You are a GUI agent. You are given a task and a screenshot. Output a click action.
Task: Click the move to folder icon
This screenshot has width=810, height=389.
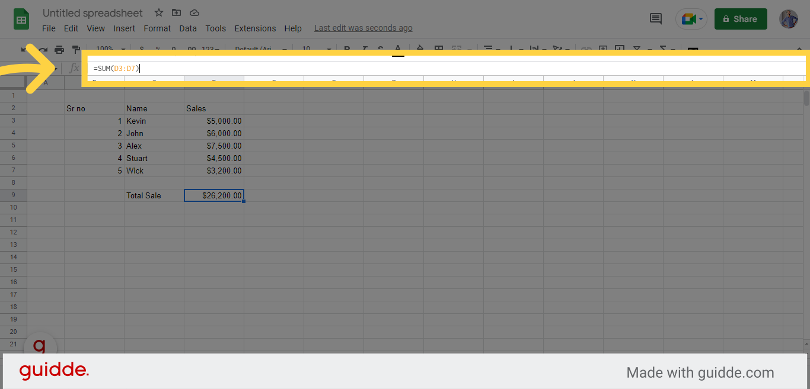(177, 12)
